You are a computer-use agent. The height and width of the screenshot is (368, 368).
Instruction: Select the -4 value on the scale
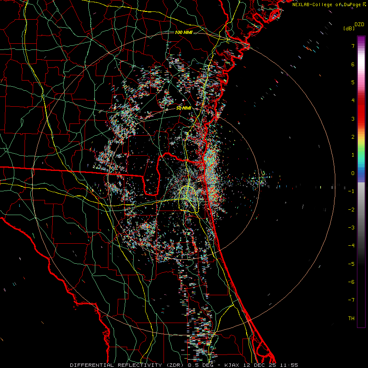pos(351,246)
